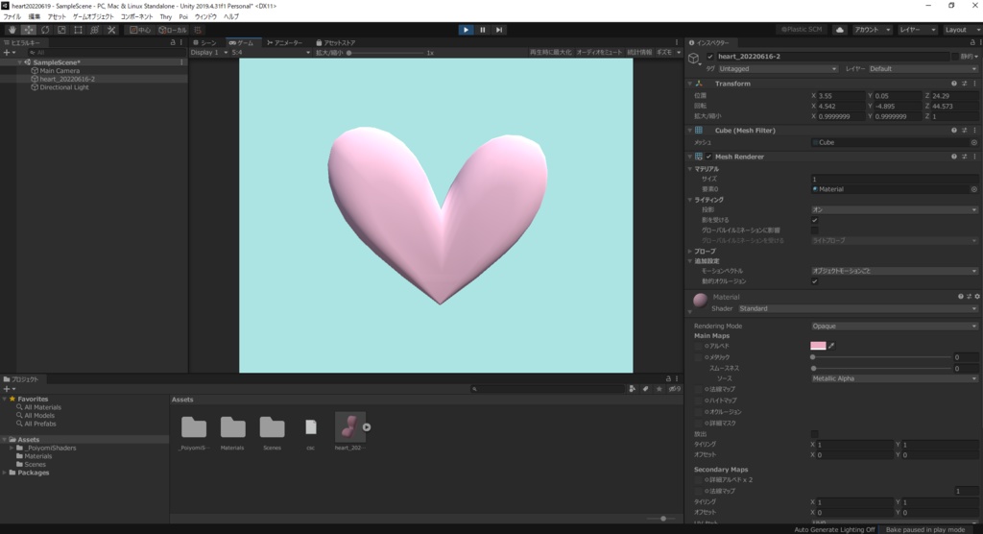Open the Rendering Mode Opaque dropdown

click(894, 326)
